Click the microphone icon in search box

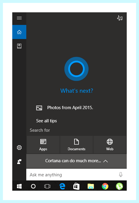pos(121,175)
